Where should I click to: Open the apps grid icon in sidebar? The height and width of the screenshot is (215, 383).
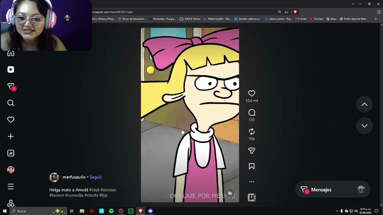click(x=11, y=203)
